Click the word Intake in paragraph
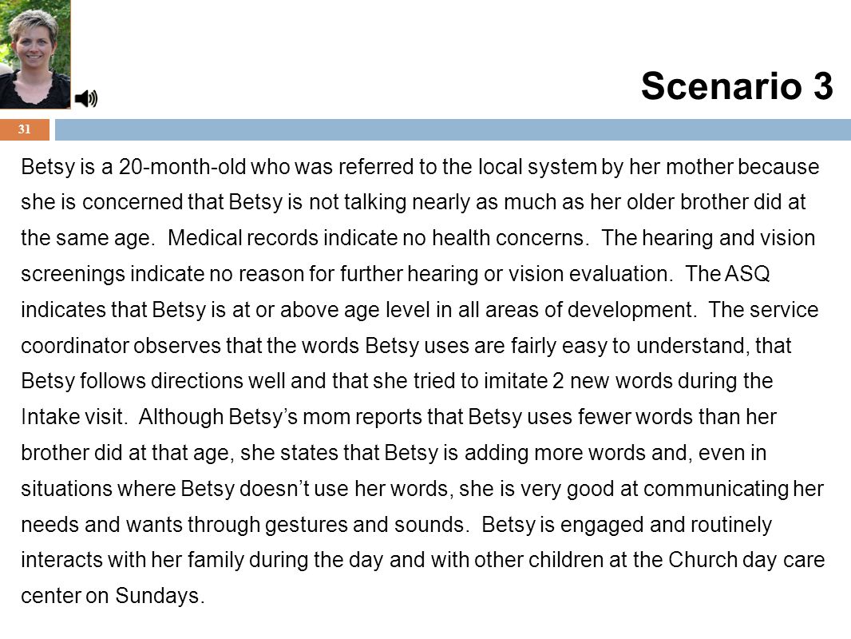Image resolution: width=851 pixels, height=639 pixels. click(42, 416)
